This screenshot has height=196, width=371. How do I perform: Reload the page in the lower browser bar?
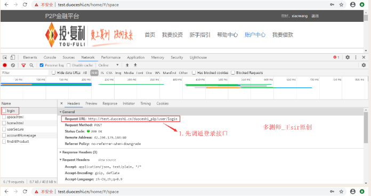25,191
